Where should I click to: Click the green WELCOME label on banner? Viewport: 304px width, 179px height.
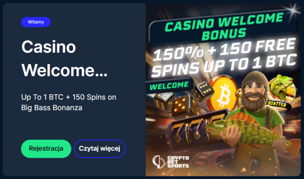coord(169,86)
